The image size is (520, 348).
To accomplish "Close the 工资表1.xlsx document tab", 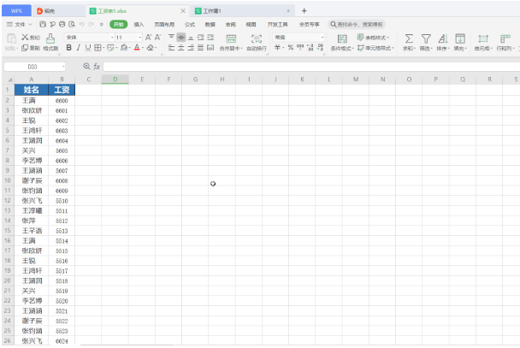I will (x=183, y=11).
